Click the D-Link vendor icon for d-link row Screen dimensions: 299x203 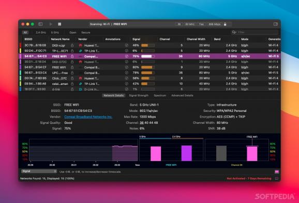(x=81, y=89)
